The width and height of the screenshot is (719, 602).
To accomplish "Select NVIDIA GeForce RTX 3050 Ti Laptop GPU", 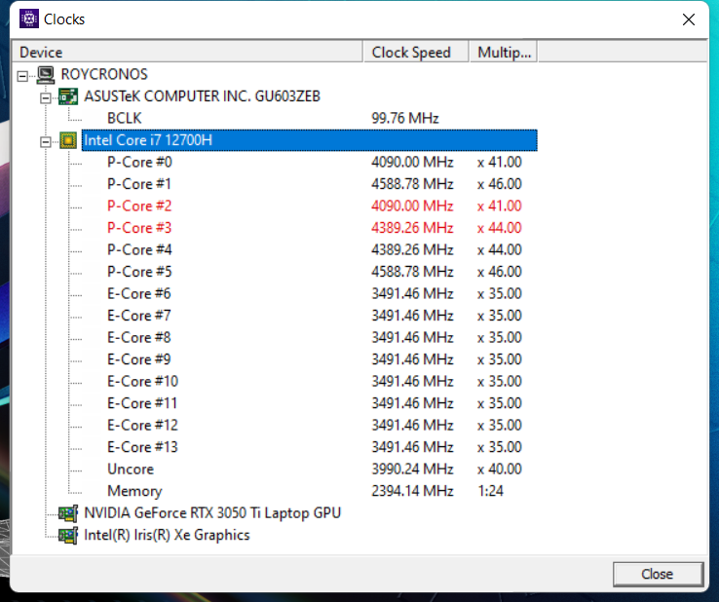I will pyautogui.click(x=212, y=513).
